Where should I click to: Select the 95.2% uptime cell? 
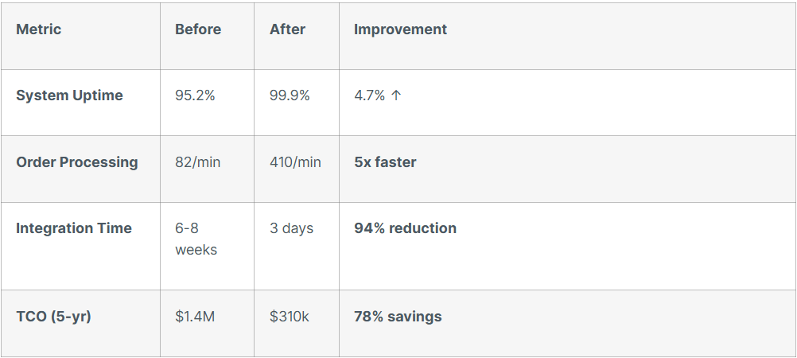coord(195,95)
